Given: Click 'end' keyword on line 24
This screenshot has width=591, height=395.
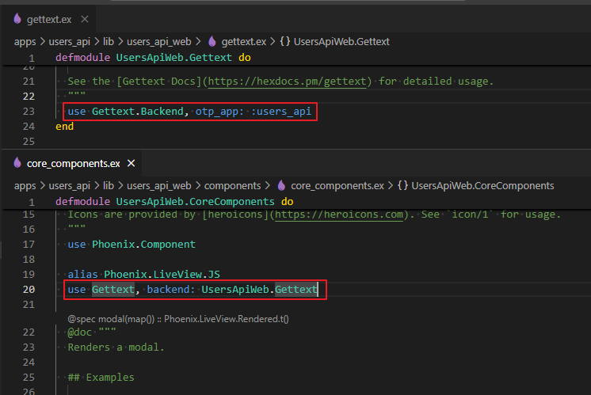Looking at the screenshot, I should (64, 127).
